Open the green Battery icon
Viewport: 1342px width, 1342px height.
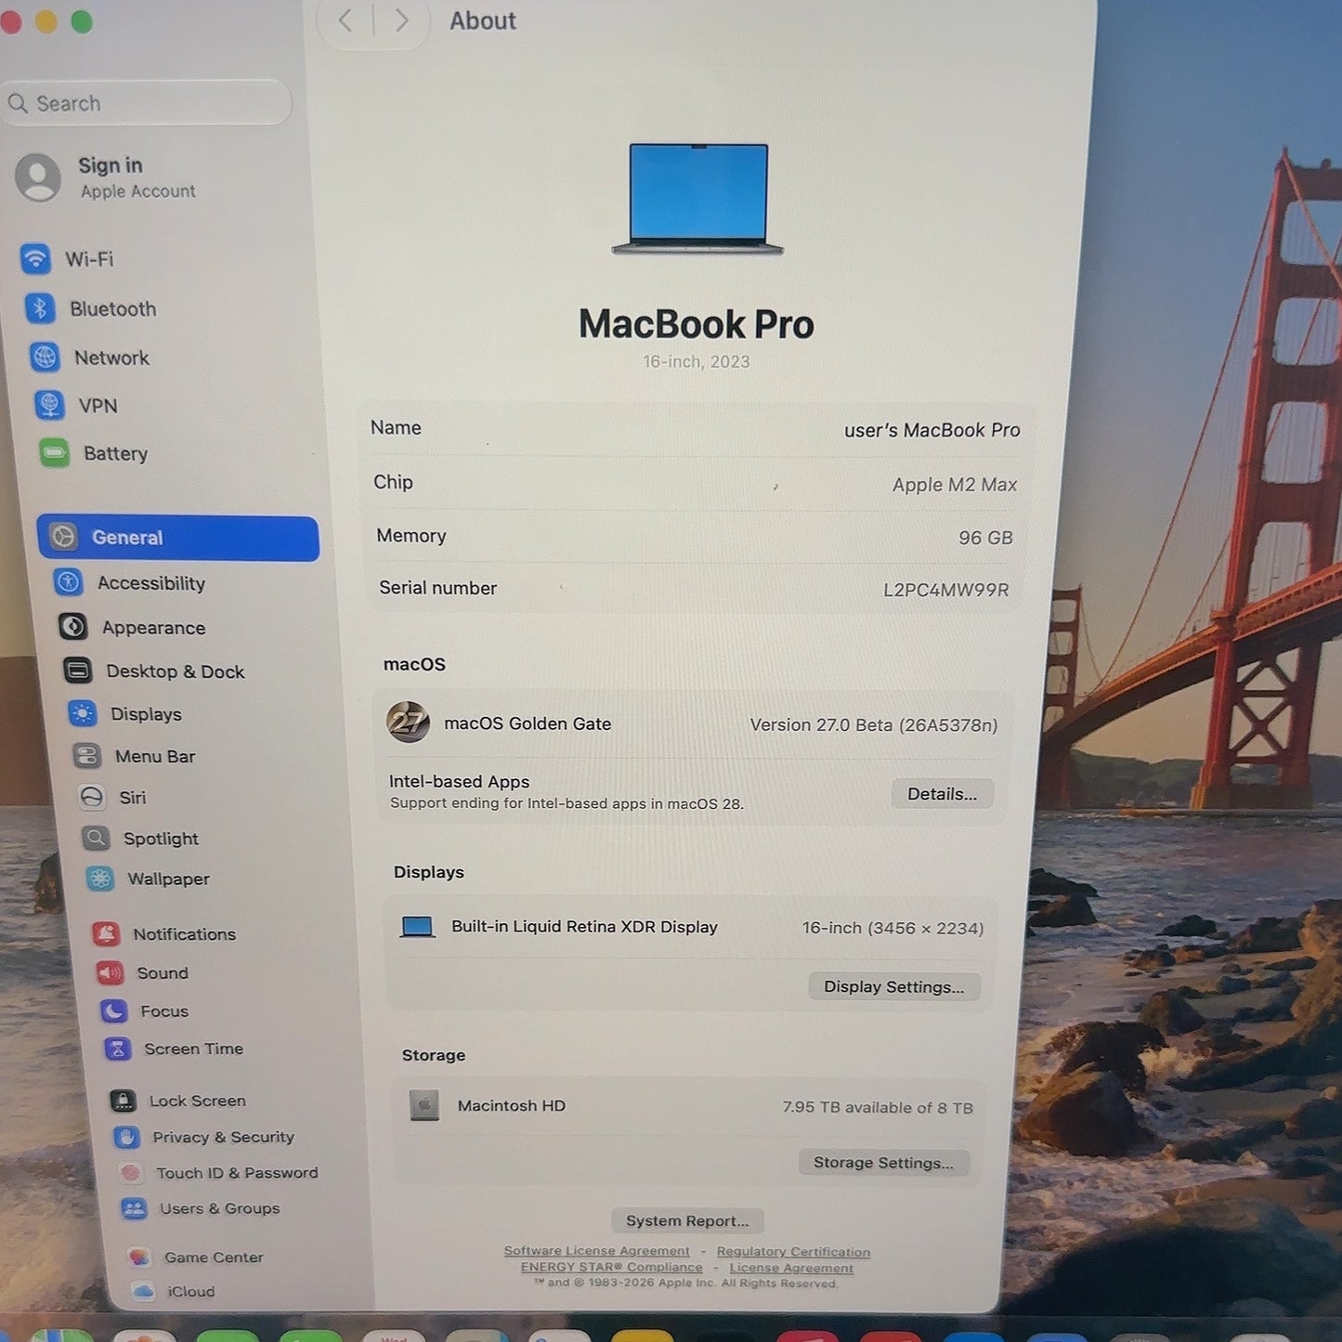click(x=55, y=453)
